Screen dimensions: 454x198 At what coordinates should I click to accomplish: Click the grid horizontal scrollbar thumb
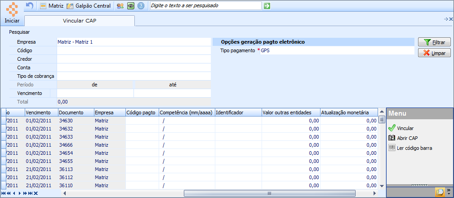point(270,193)
